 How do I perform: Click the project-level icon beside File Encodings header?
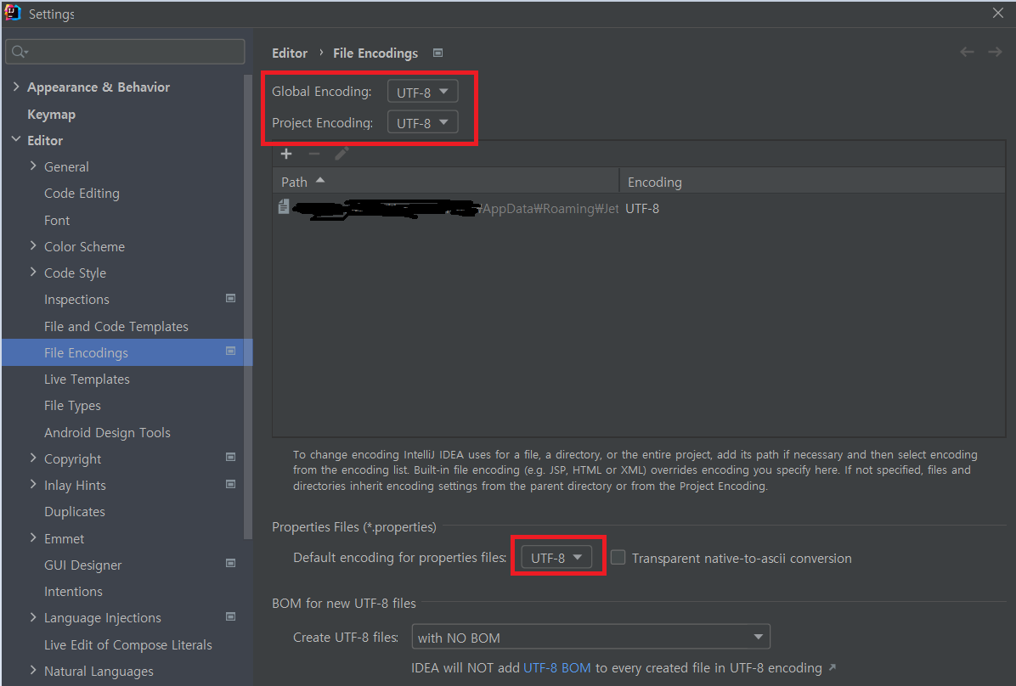coord(438,53)
